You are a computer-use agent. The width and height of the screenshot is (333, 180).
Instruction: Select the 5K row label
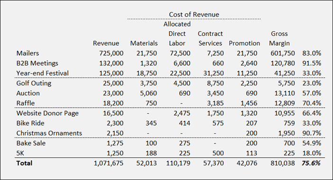click(20, 153)
